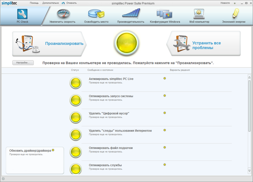Click info icon beside Обновить драйвер/драйвера
The image size is (253, 182).
[53, 150]
